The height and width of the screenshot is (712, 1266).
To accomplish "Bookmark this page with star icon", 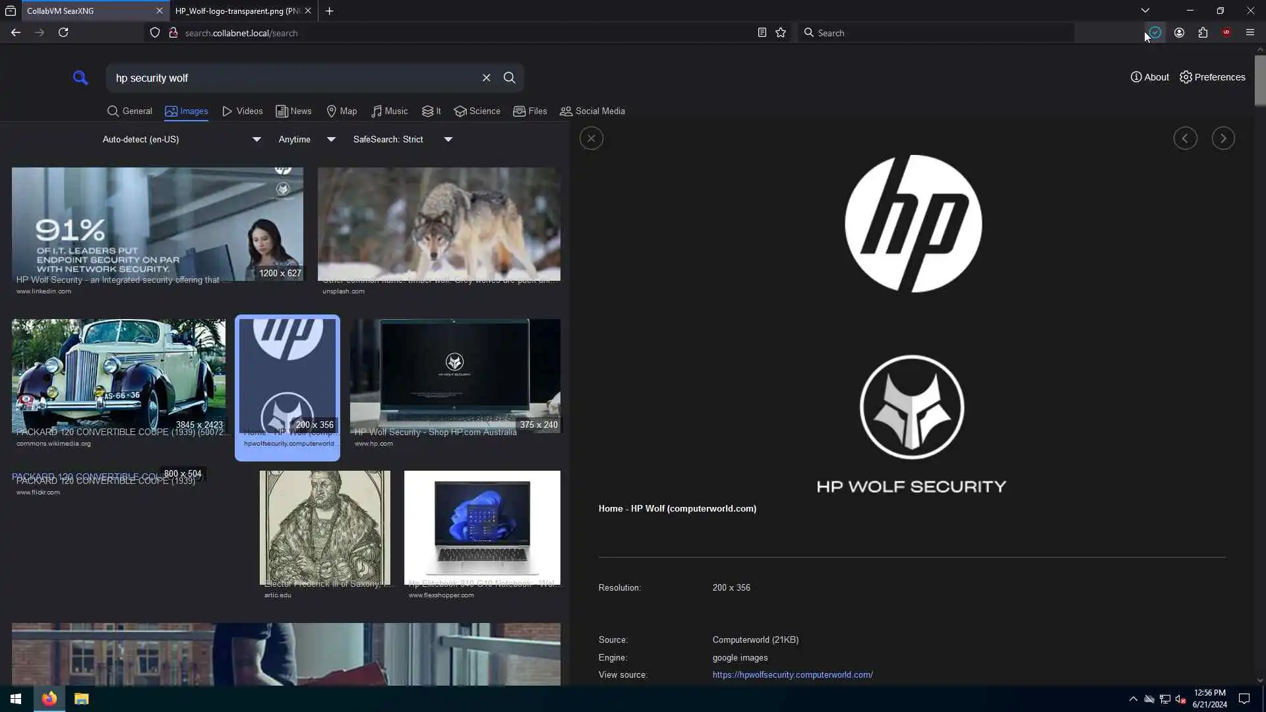I will click(781, 33).
